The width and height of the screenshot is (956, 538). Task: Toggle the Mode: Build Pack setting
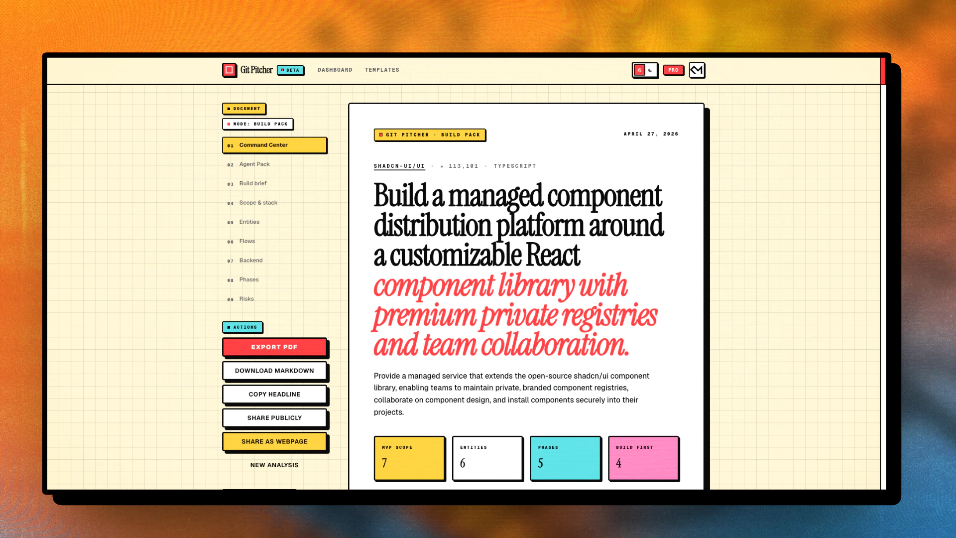[x=257, y=124]
